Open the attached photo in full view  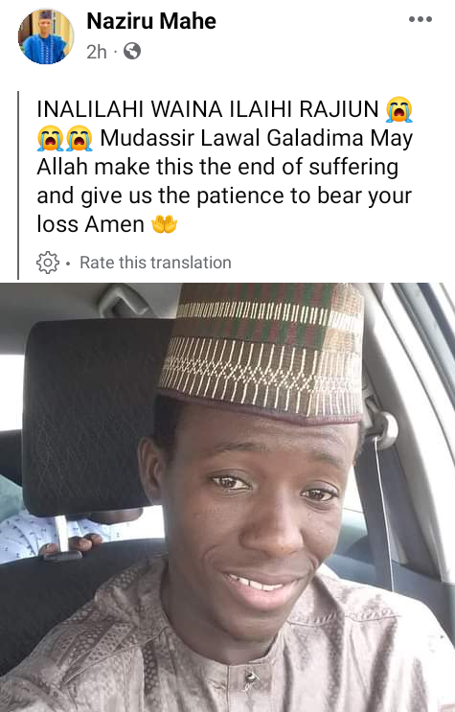[x=228, y=497]
